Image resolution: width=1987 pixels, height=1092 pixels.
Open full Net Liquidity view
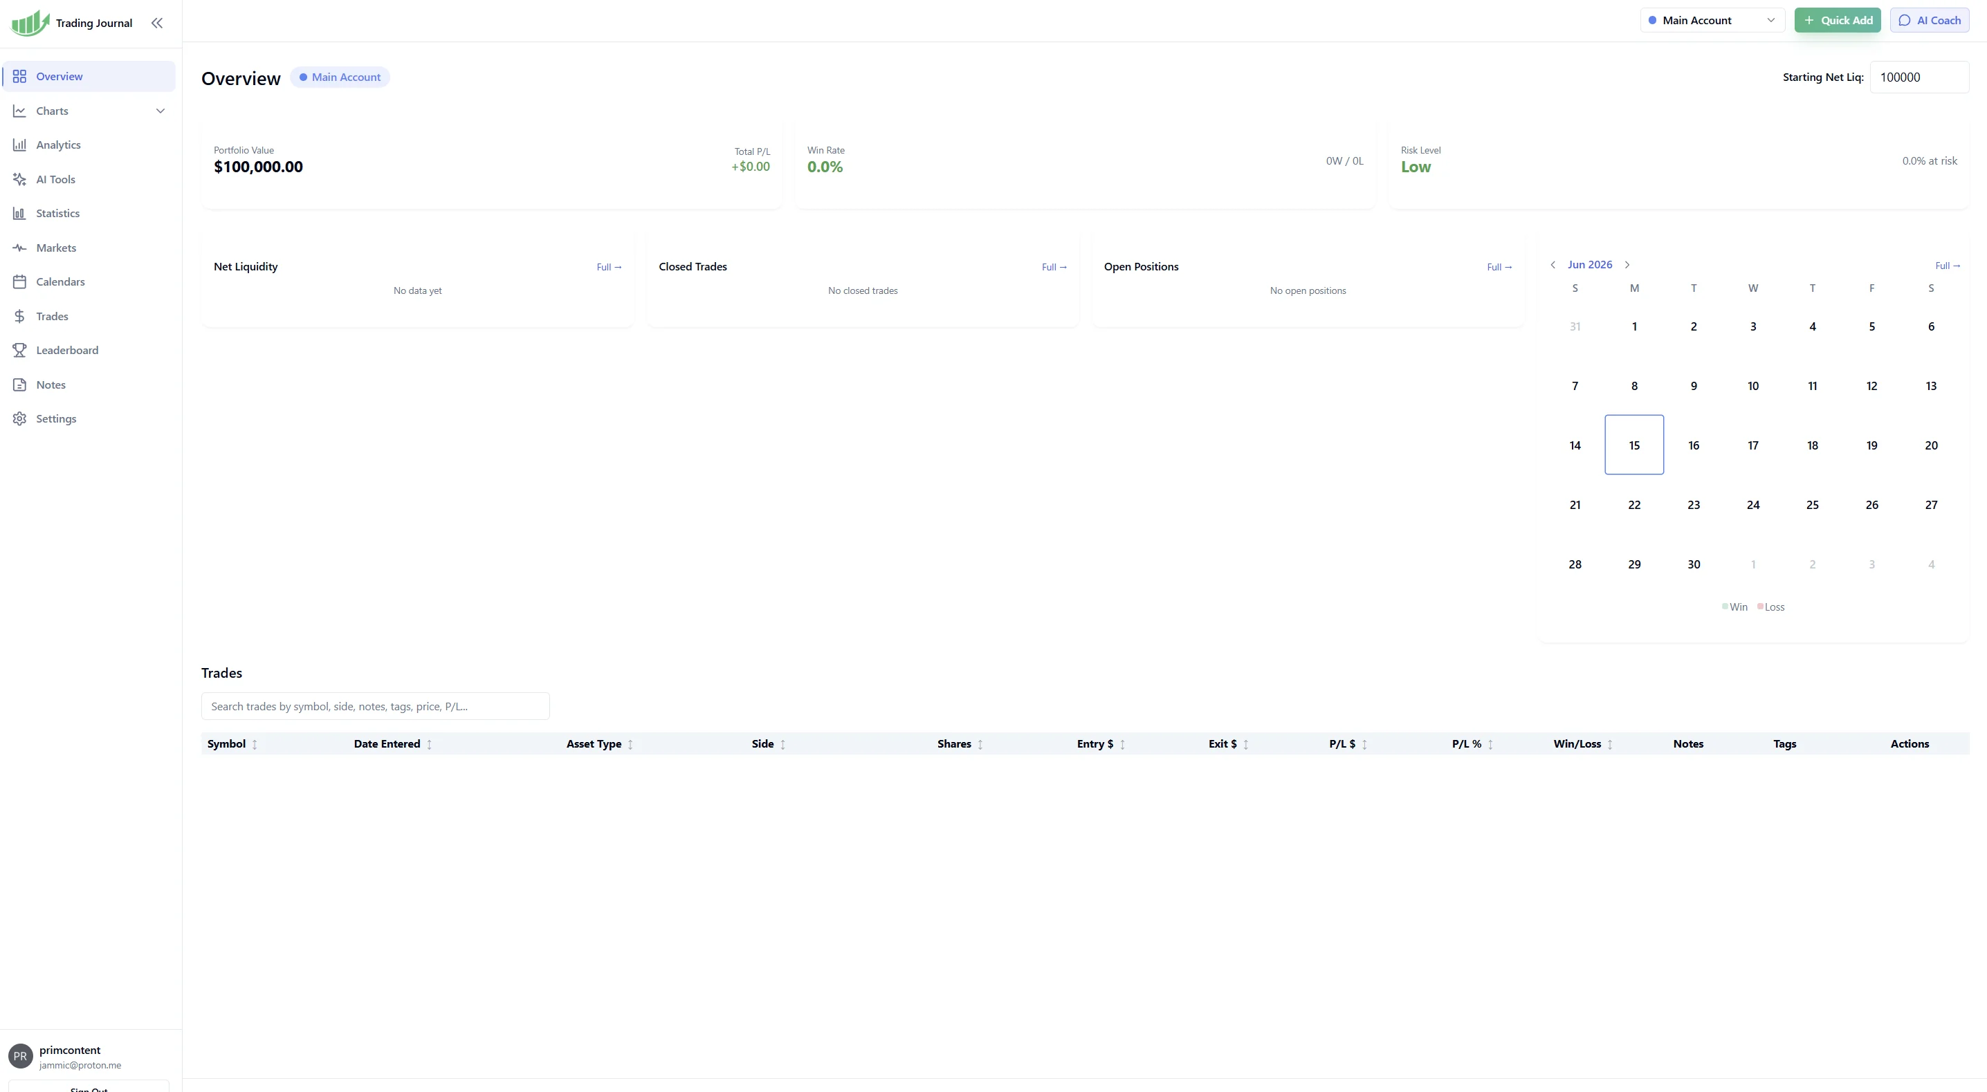pyautogui.click(x=609, y=268)
